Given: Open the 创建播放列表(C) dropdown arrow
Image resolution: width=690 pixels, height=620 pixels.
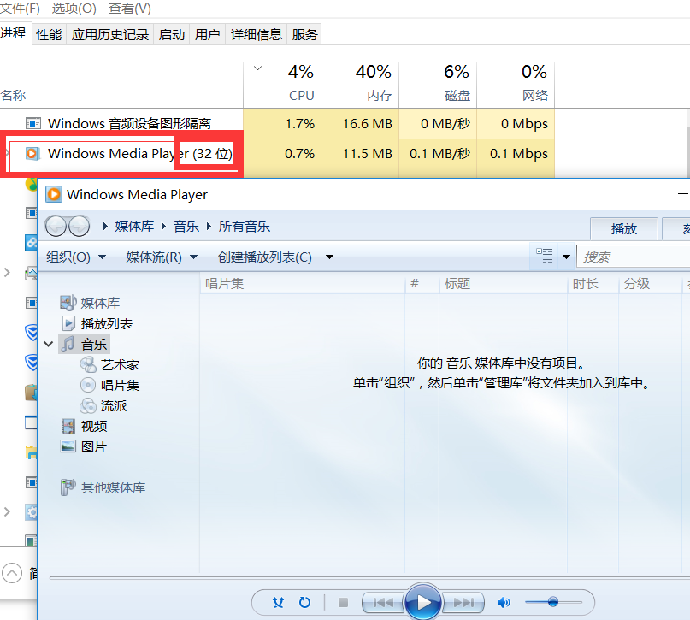Looking at the screenshot, I should (x=329, y=257).
